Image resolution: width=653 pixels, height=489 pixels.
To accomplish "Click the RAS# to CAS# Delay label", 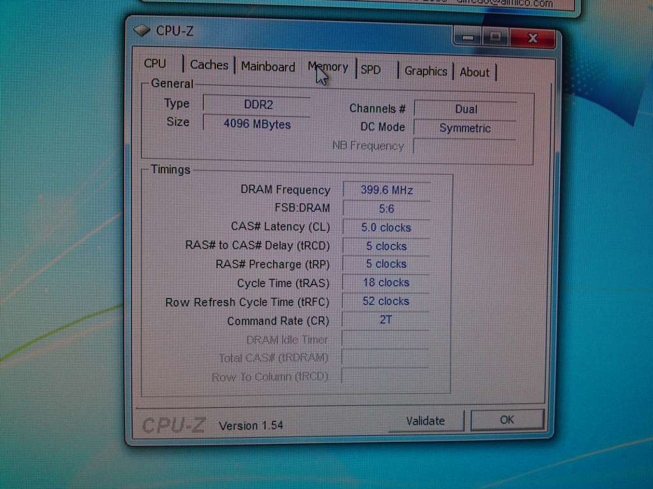I will pos(258,246).
